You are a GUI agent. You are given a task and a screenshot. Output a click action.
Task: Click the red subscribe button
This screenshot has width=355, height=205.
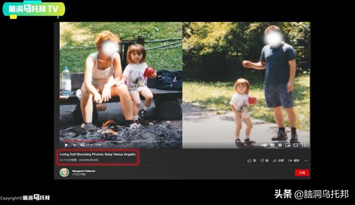coord(302,173)
